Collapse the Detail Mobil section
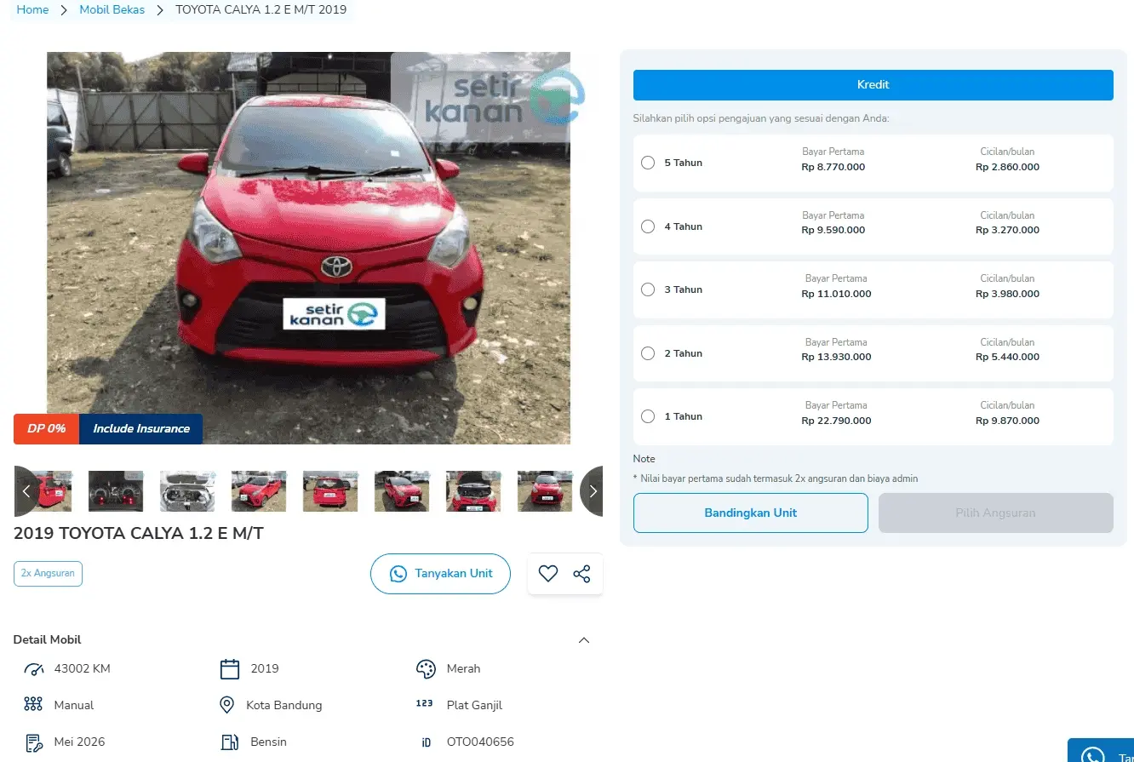 point(584,640)
